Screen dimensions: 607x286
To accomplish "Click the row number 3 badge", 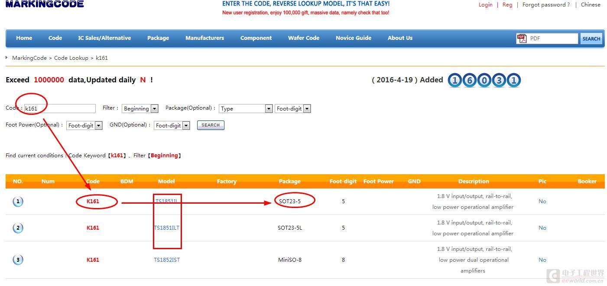I will coord(18,260).
